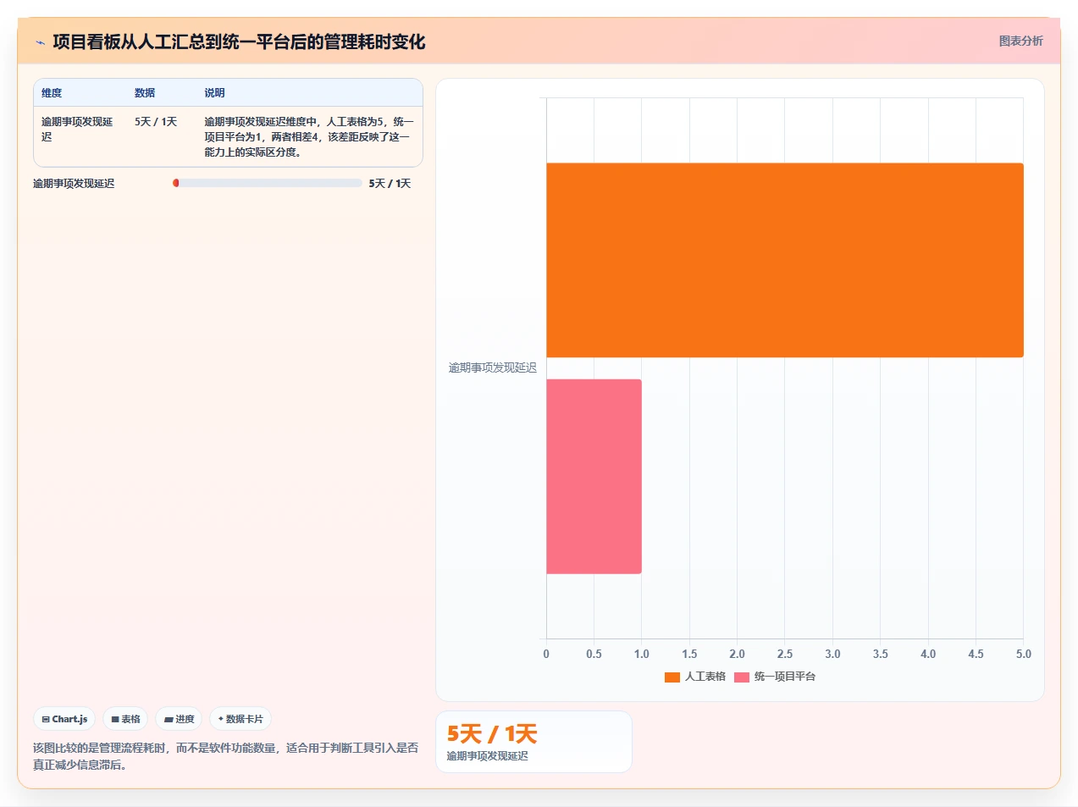Toggle 人工表格 legend orange swatch
Image resolution: width=1078 pixels, height=807 pixels.
(x=672, y=677)
